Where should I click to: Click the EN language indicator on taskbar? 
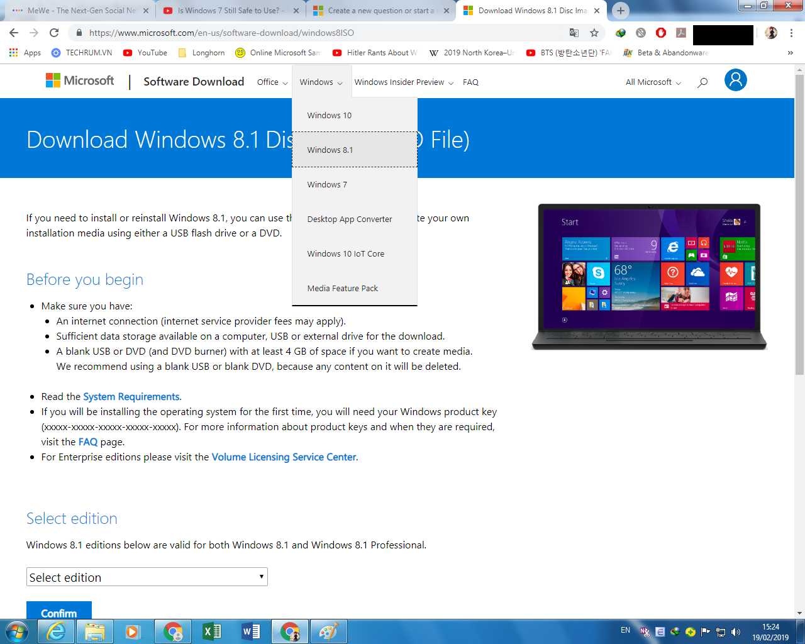point(625,630)
